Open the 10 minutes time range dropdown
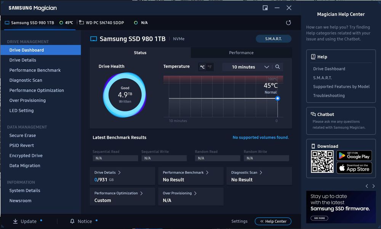Image resolution: width=381 pixels, height=229 pixels. coord(247,67)
